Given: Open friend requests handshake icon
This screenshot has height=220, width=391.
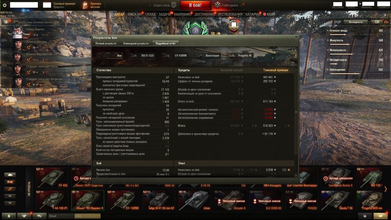Looking at the screenshot, I should click(24, 216).
